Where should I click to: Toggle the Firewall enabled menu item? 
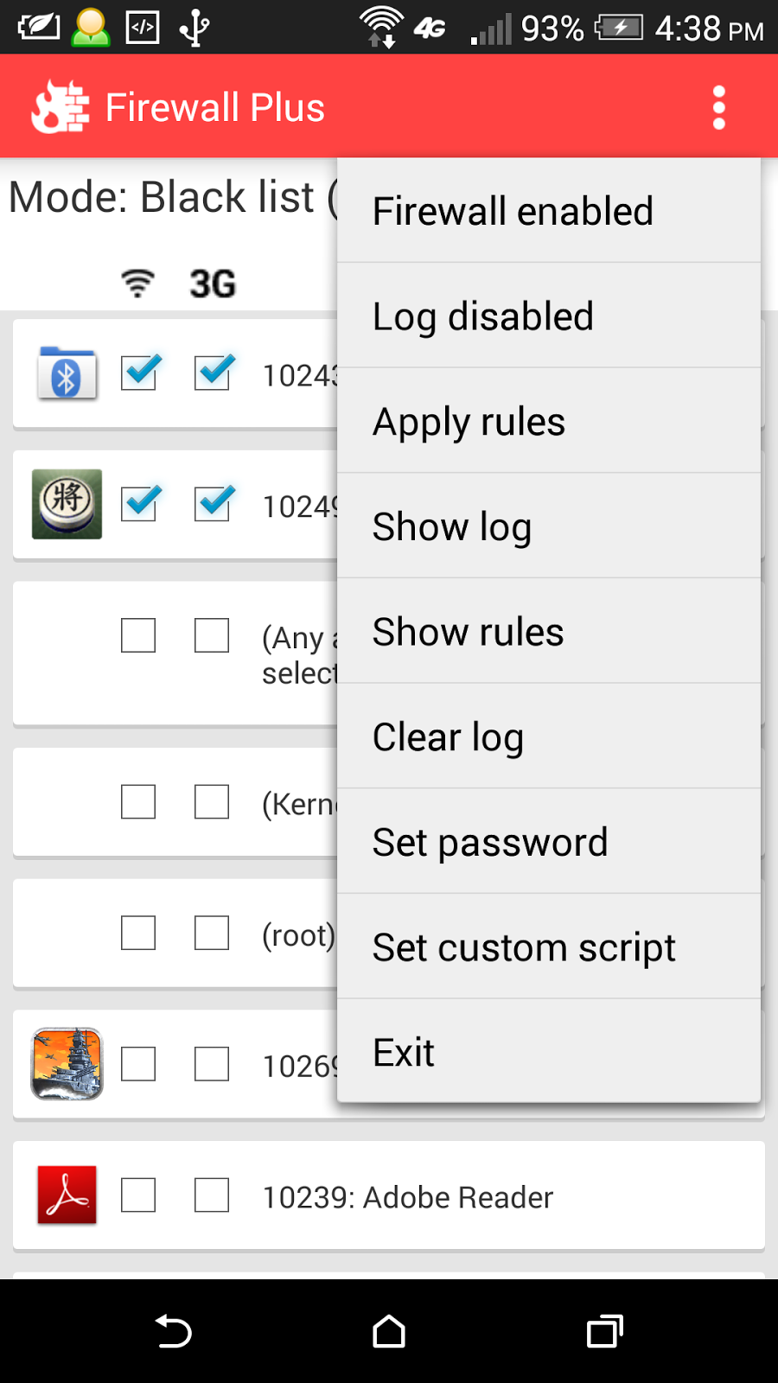[549, 211]
